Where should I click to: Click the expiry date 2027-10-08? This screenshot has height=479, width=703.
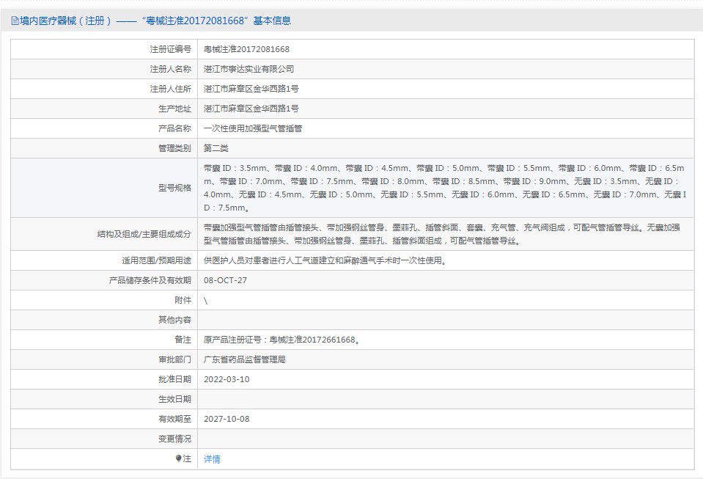point(227,419)
